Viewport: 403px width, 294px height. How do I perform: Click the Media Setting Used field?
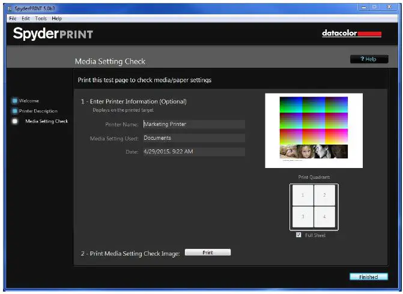tap(194, 138)
